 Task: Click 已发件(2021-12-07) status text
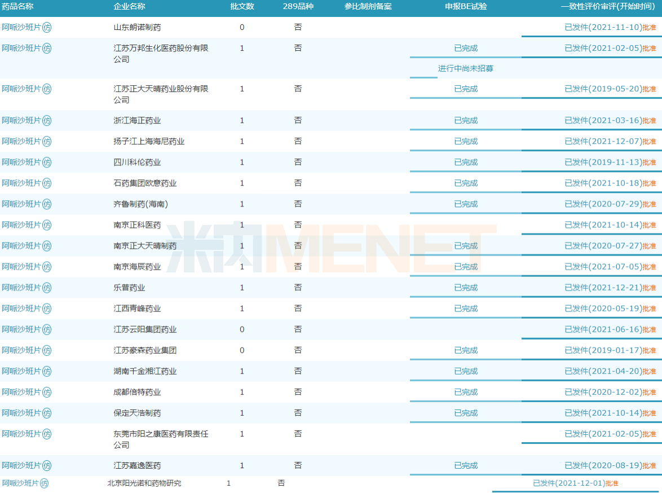(603, 141)
